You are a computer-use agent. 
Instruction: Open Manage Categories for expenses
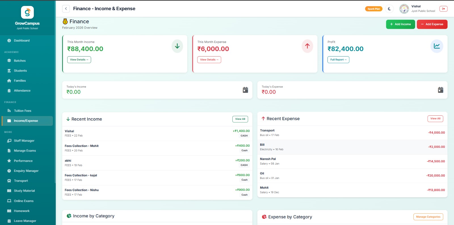(x=428, y=217)
